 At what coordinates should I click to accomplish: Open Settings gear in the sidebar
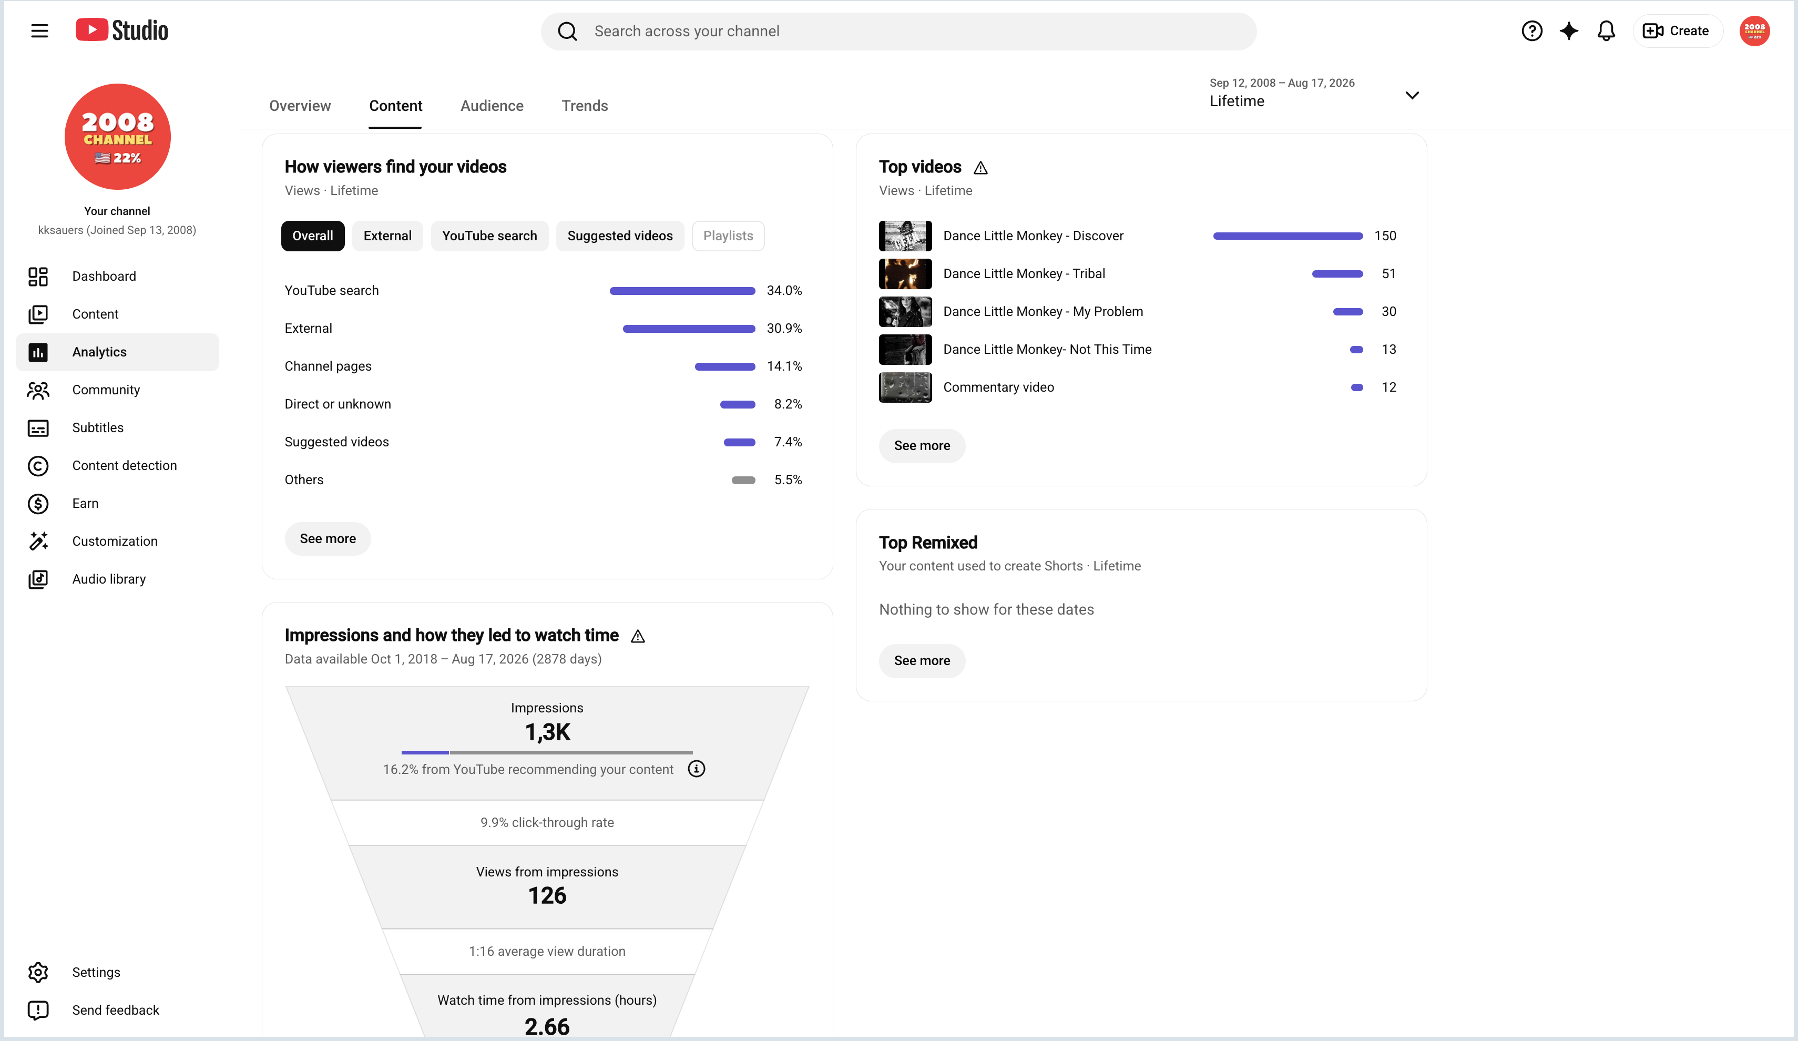click(118, 972)
